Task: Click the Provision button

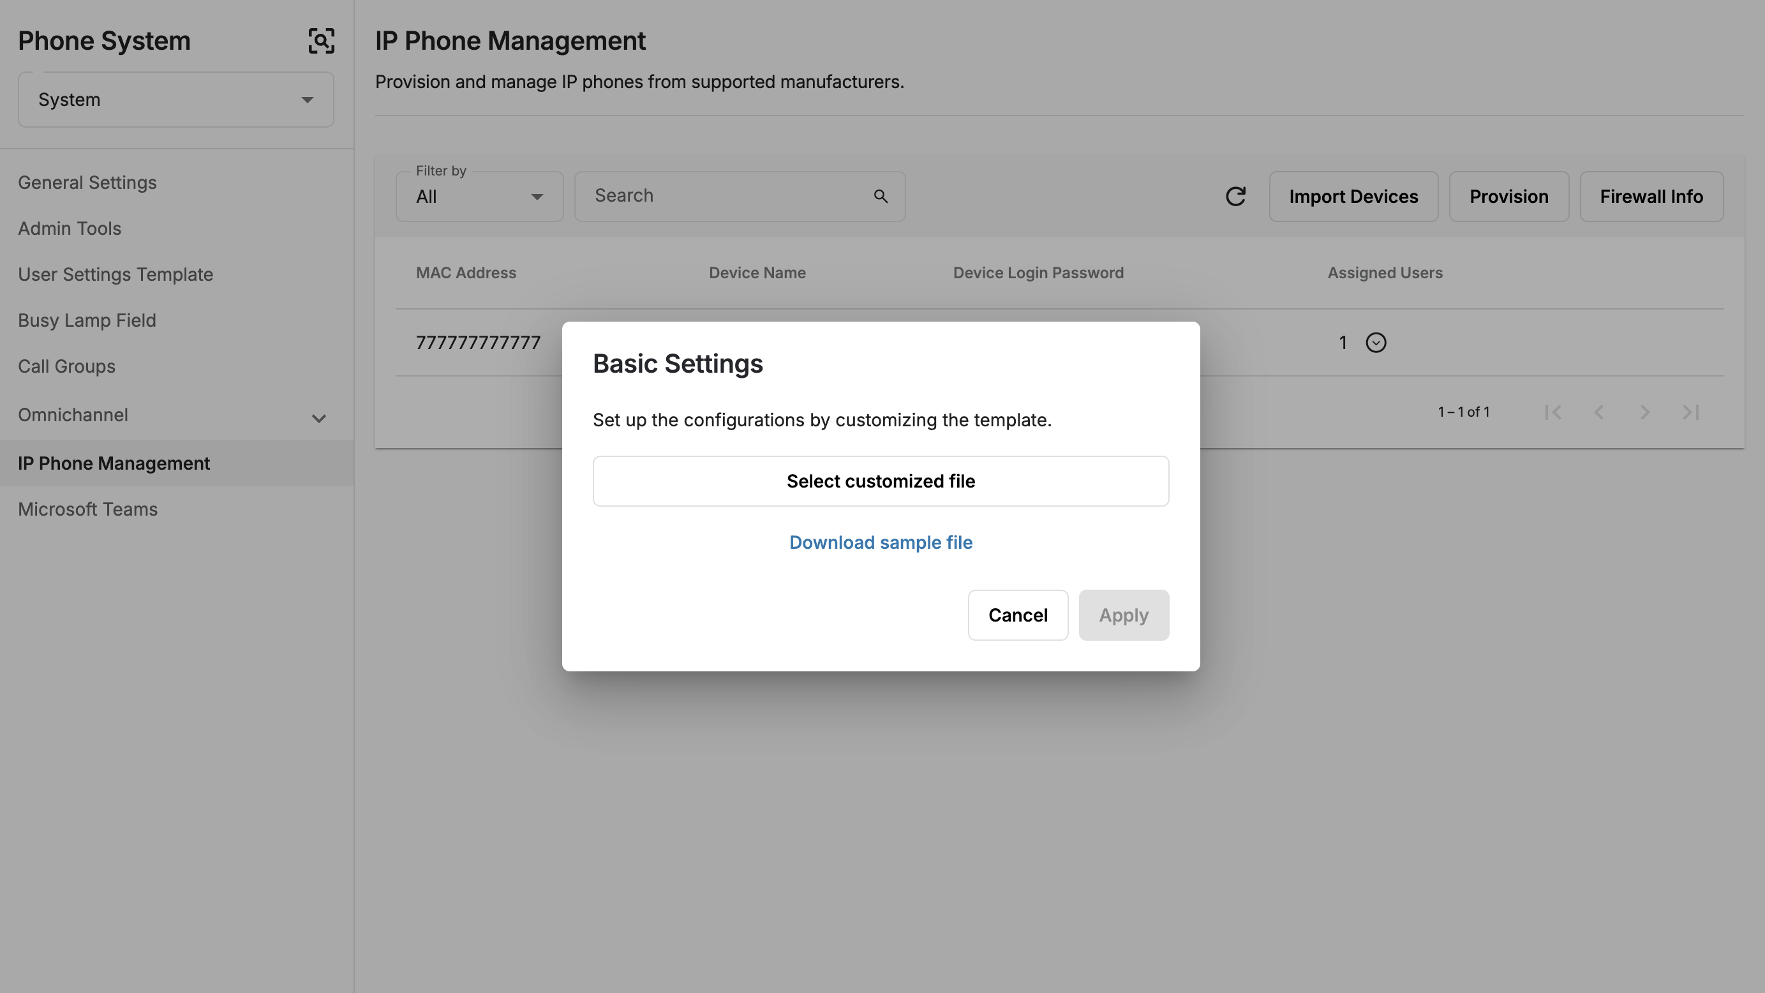Action: tap(1508, 197)
